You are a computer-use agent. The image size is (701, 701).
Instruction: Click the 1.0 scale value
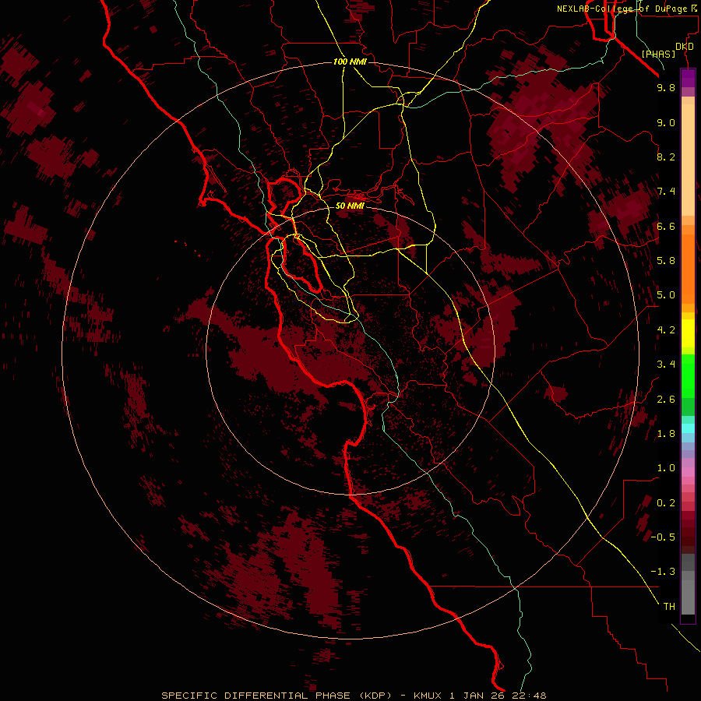point(666,468)
